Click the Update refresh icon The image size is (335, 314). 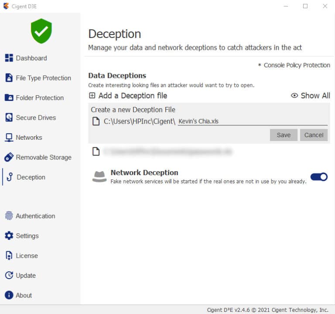9,275
